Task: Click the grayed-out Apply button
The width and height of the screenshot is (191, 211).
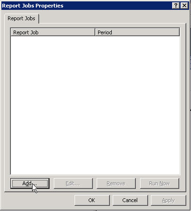Action: tap(168, 200)
